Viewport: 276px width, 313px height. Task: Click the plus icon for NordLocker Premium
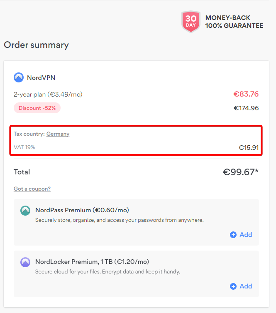pyautogui.click(x=233, y=286)
